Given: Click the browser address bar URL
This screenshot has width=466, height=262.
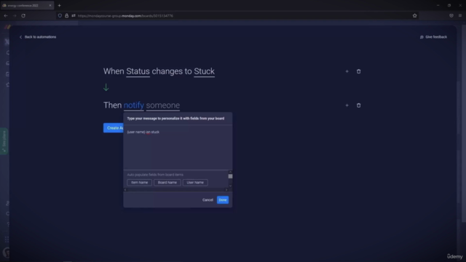Looking at the screenshot, I should (x=125, y=16).
